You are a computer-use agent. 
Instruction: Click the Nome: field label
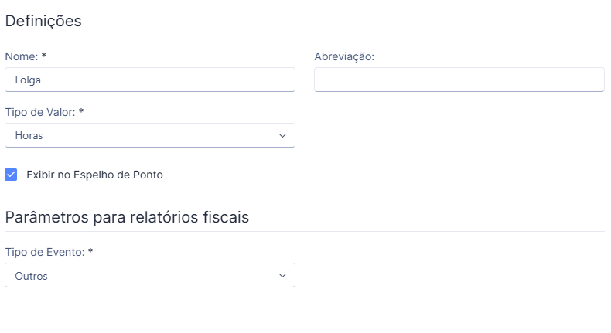coord(22,56)
